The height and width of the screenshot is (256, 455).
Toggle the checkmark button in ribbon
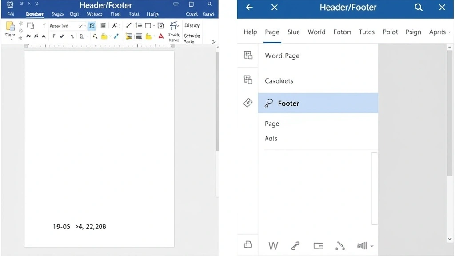62,36
